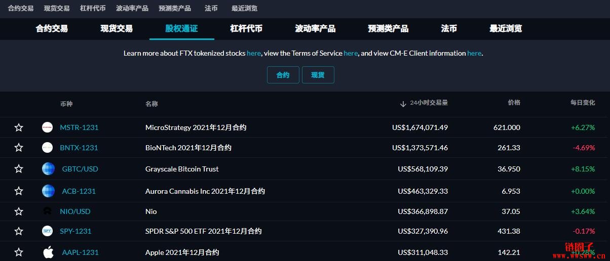Viewport: 610px width, 261px height.
Task: Open 合约交易 in top small menu
Action: [x=21, y=8]
